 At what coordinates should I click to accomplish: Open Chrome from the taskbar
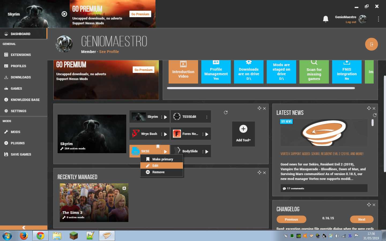[40, 236]
